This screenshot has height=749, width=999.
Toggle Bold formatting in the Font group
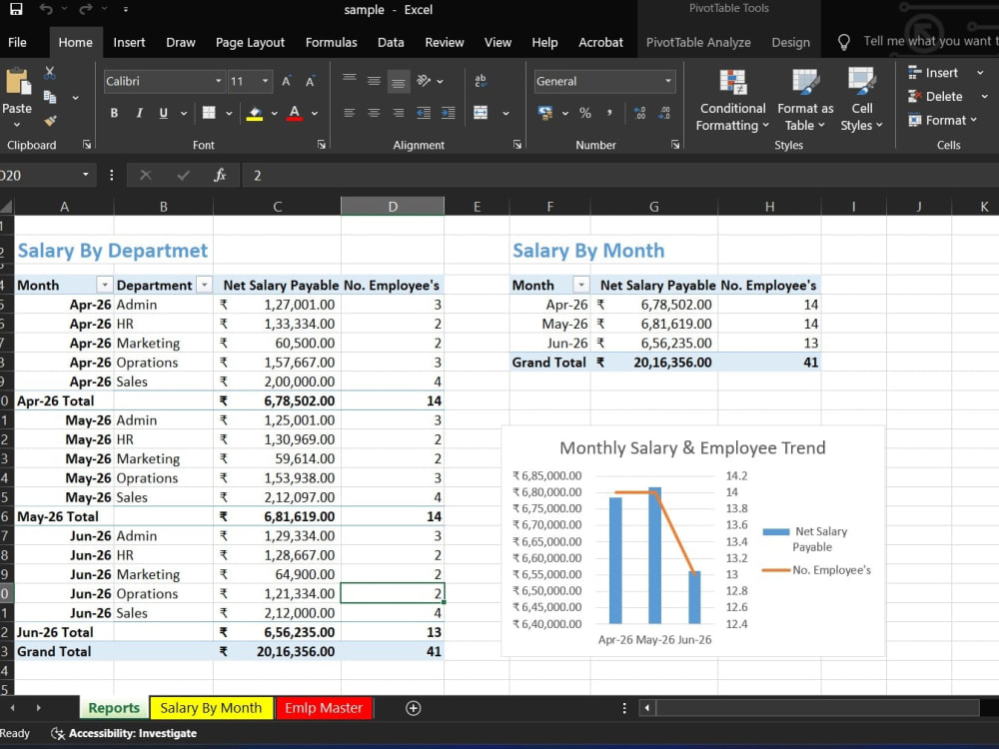pos(114,114)
